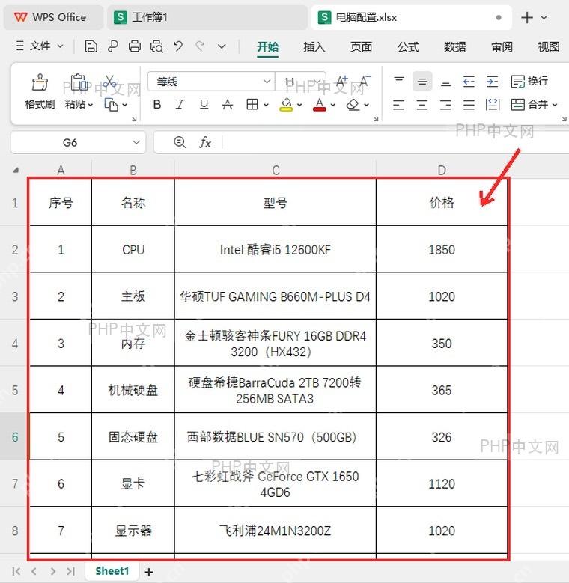Expand the Paste (粘贴) options arrow
Screen dimensions: 569x583
[91, 106]
